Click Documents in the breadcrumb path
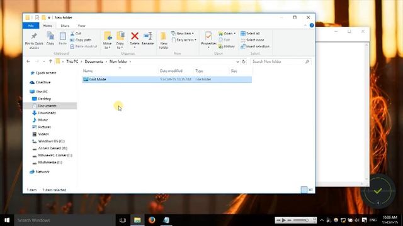 (x=94, y=62)
